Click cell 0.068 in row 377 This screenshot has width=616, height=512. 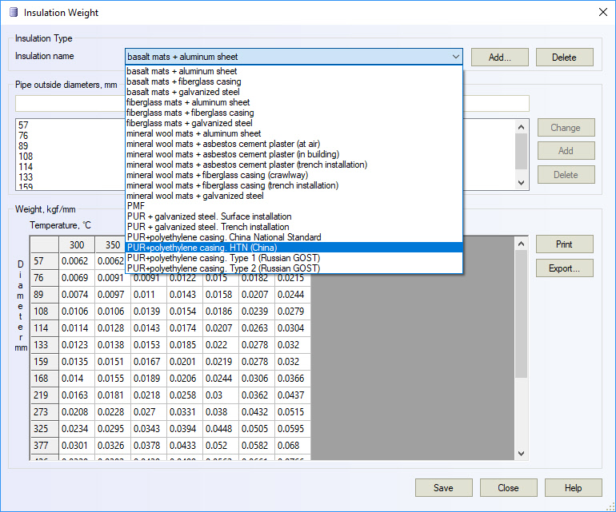pyautogui.click(x=293, y=445)
